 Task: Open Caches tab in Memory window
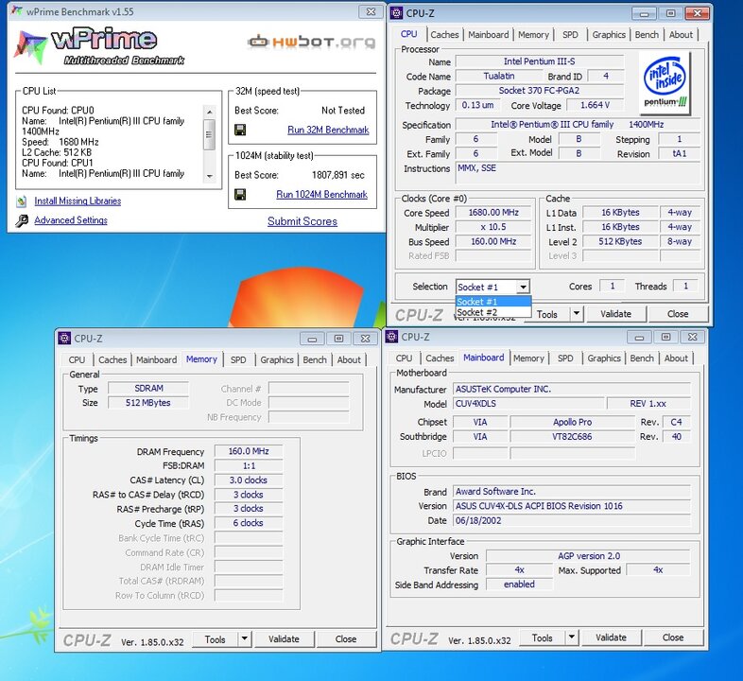point(112,360)
